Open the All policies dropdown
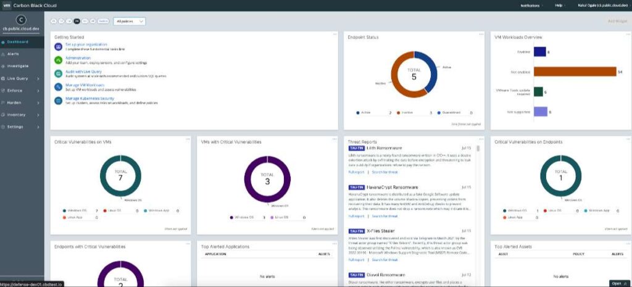The width and height of the screenshot is (632, 287). coord(130,22)
